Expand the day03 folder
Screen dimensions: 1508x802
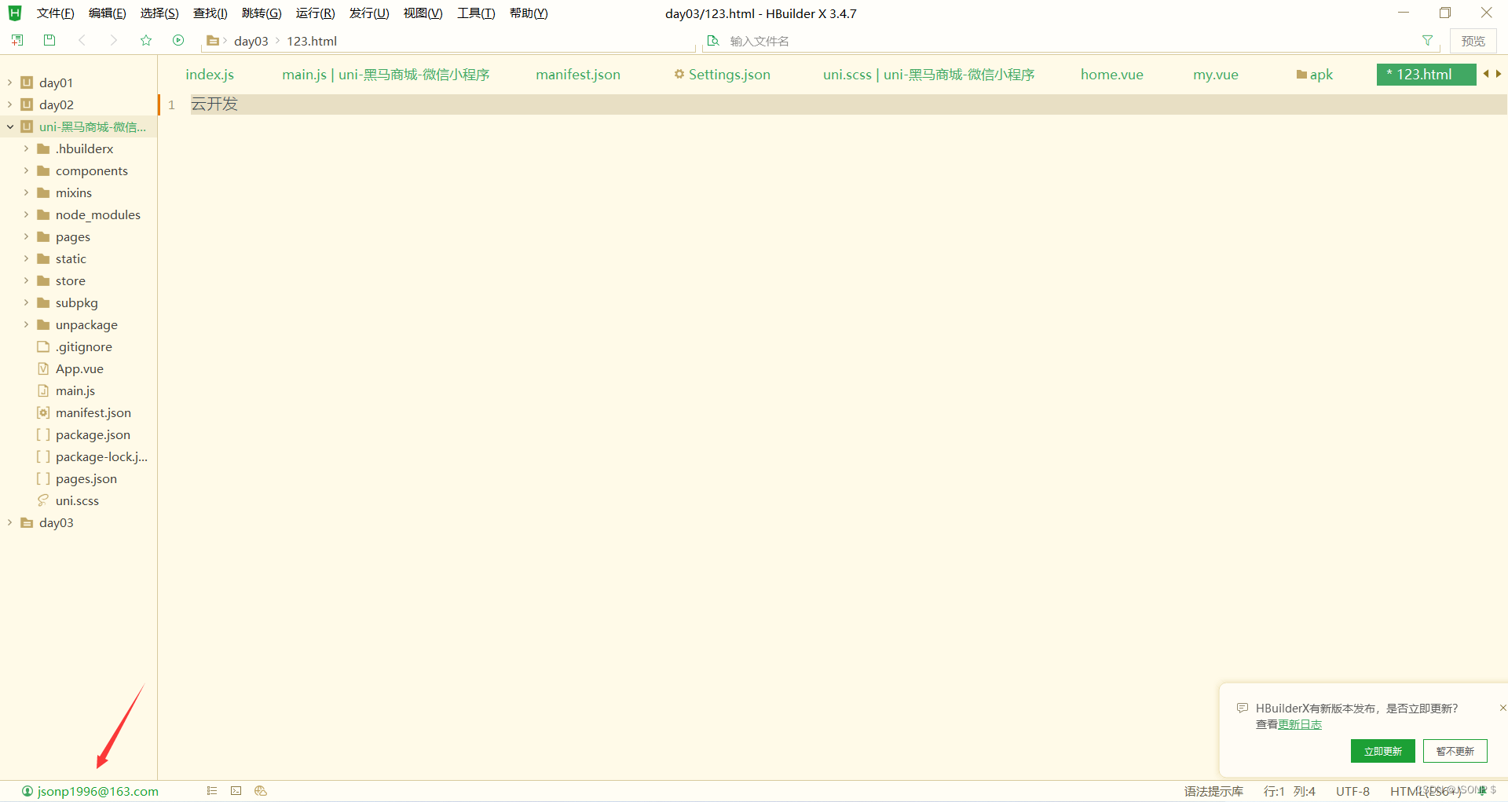coord(9,522)
